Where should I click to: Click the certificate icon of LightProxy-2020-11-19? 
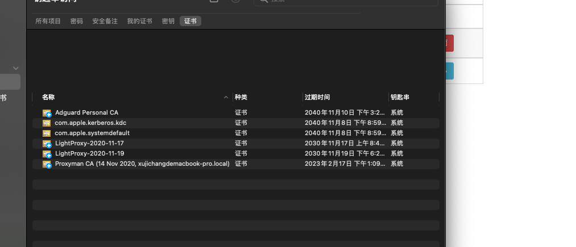tap(47, 154)
